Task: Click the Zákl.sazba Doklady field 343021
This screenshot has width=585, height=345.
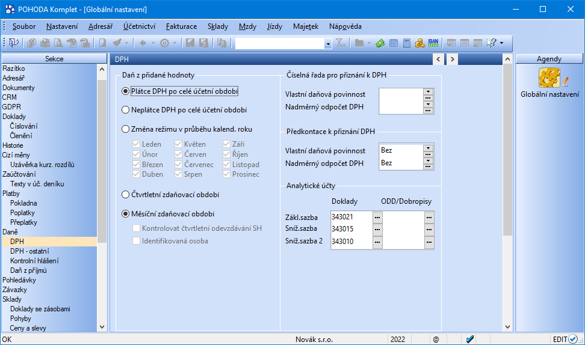Action: 351,217
